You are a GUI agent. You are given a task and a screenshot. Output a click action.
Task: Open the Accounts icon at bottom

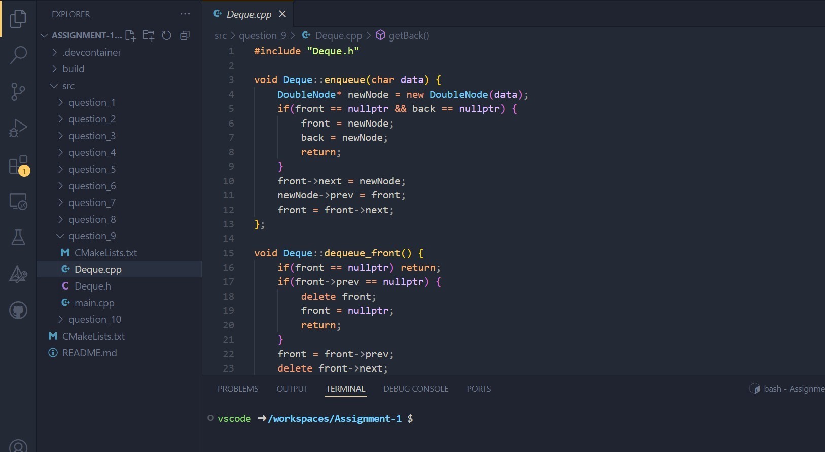[18, 446]
